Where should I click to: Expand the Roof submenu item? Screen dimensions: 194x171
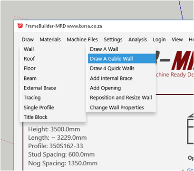(53, 59)
